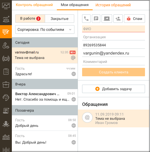This screenshot has width=150, height=152.
Task: Click the @ icon in varinov@mail.ru row
Action: pyautogui.click(x=73, y=58)
